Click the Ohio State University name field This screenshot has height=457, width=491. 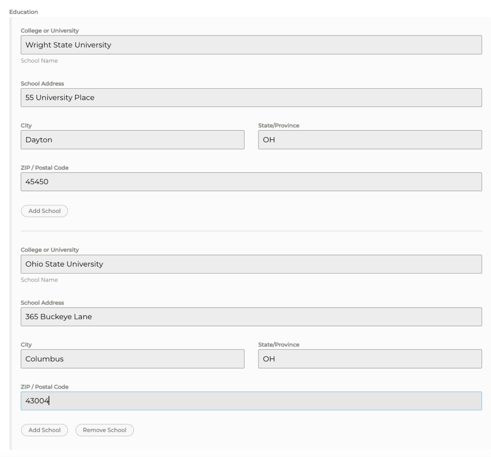pos(251,264)
